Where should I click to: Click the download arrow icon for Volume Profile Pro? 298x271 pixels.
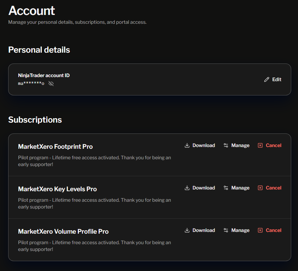[187, 230]
